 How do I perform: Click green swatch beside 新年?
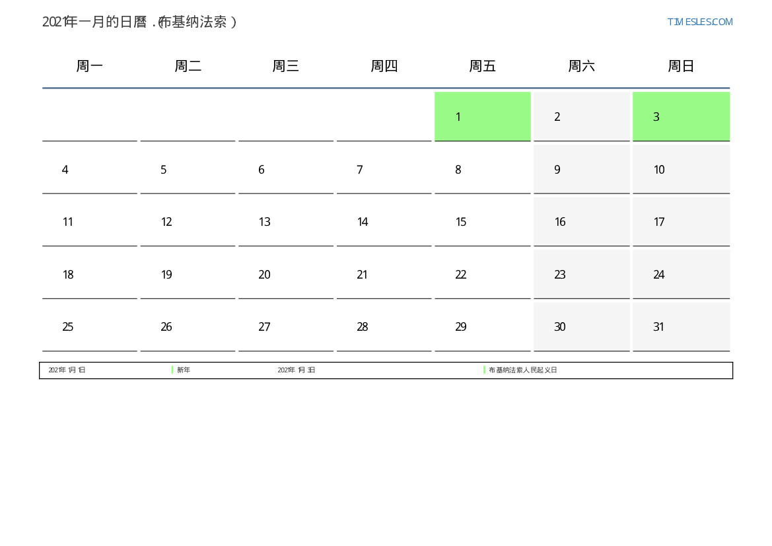click(172, 370)
